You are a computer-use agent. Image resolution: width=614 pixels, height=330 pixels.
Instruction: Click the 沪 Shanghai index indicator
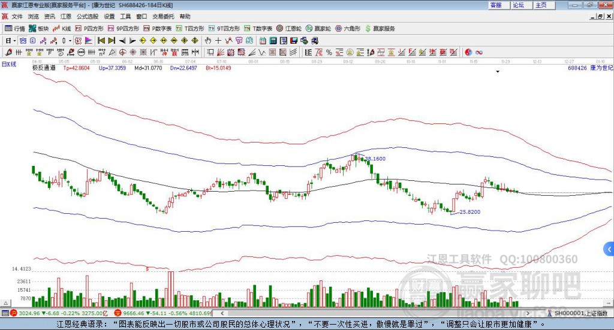pos(14,313)
